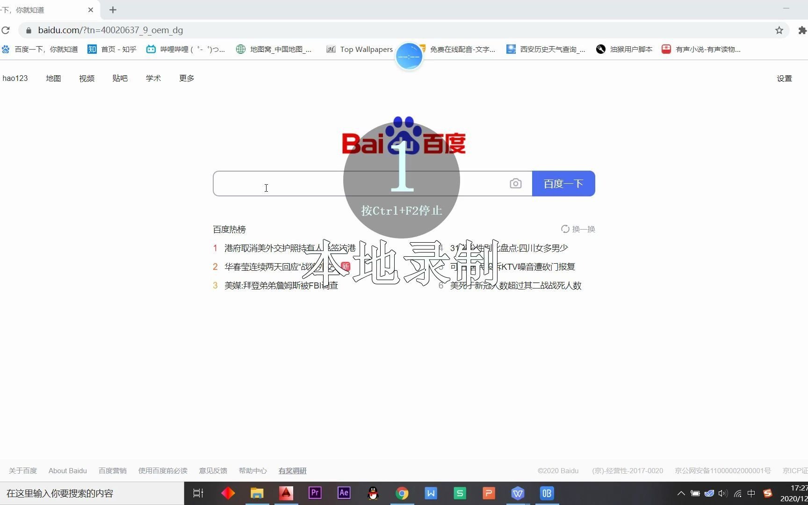Open the 百度一下，你就知道 bookmark
Screen dimensions: 808x505
[40, 49]
